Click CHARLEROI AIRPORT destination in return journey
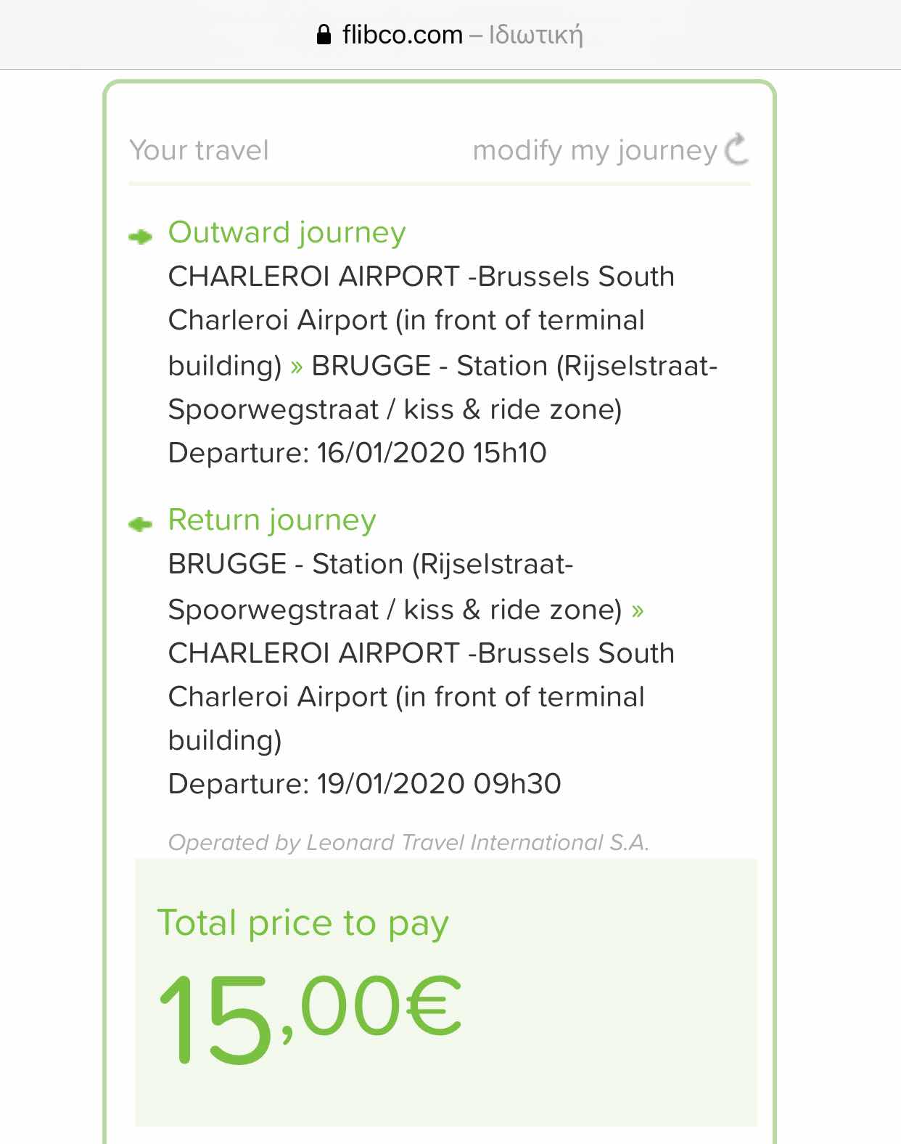The height and width of the screenshot is (1144, 901). tap(313, 653)
